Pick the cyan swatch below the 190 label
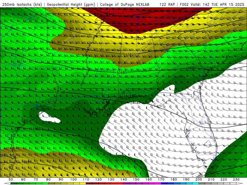This screenshot has width=247, height=185. point(189,183)
